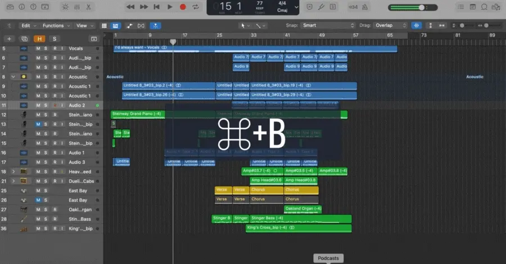Open the Note Pads icon
The height and width of the screenshot is (264, 506).
472,7
